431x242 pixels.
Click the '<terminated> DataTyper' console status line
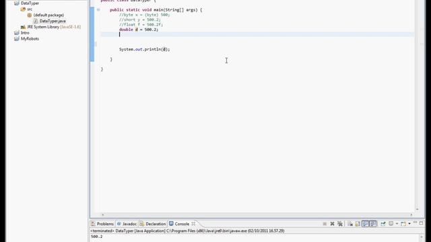(x=187, y=231)
